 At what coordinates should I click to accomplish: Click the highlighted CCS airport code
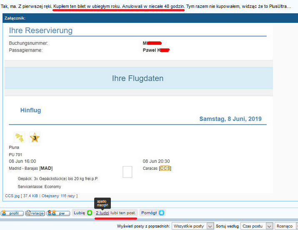click(x=165, y=168)
